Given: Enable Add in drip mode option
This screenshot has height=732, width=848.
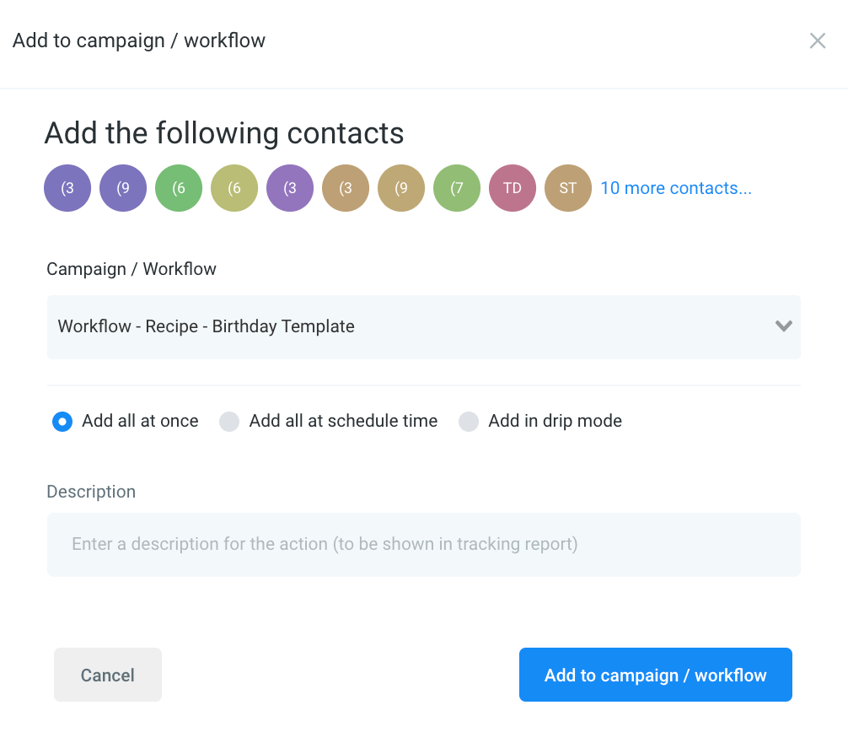Looking at the screenshot, I should 469,422.
